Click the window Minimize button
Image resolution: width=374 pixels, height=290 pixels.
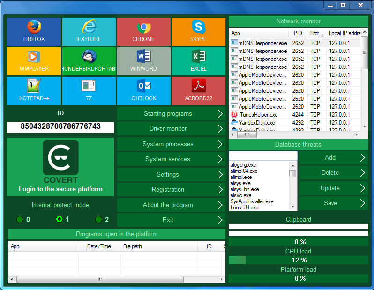tap(330, 5)
